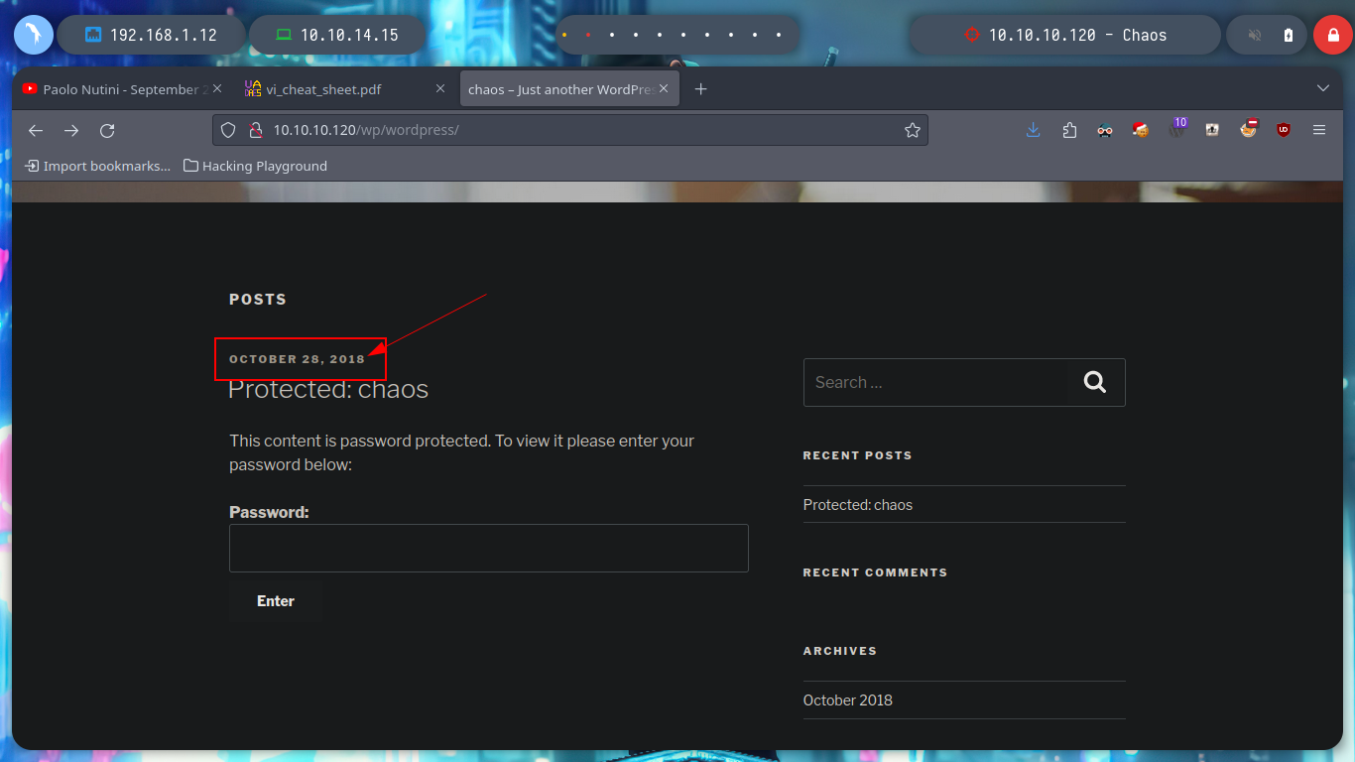Click the insecure connection padlock icon

(254, 130)
